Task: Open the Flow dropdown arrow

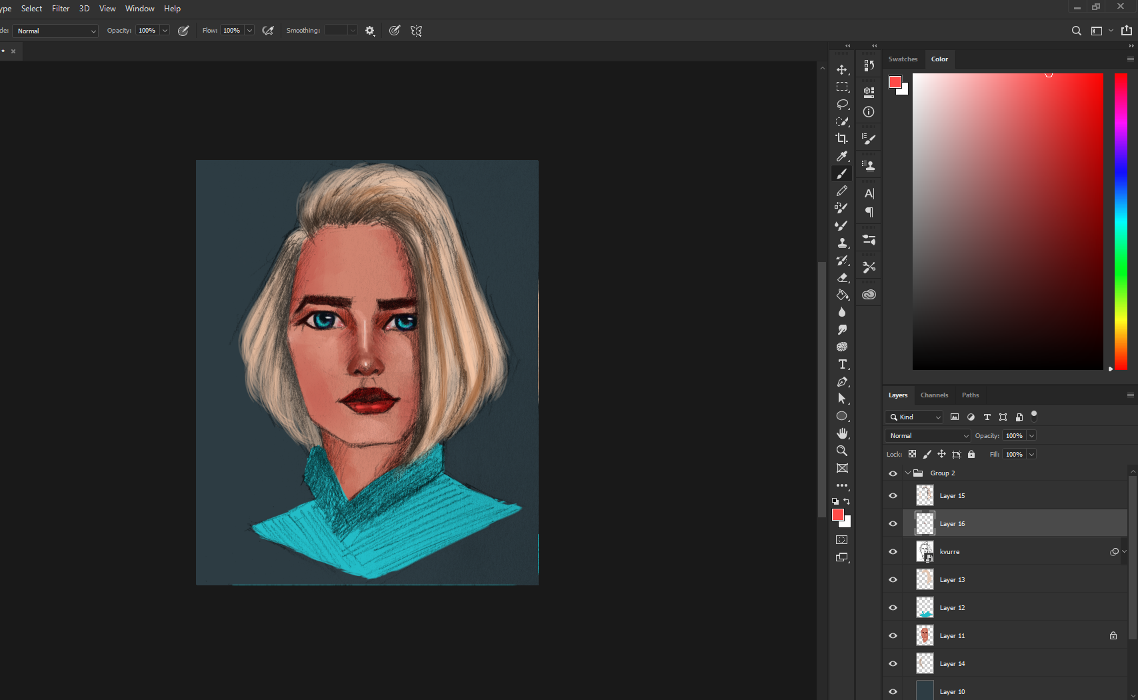Action: coord(249,31)
